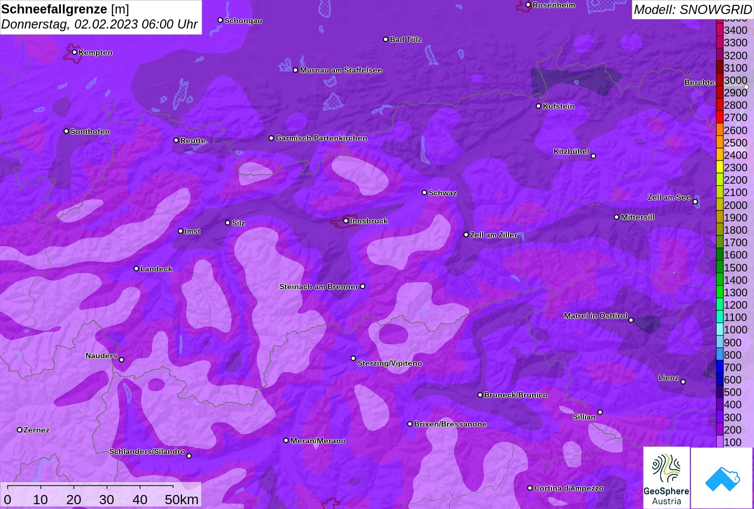This screenshot has height=509, width=754.
Task: Click the Garmisch-Partenkirchen label
Action: 322,138
